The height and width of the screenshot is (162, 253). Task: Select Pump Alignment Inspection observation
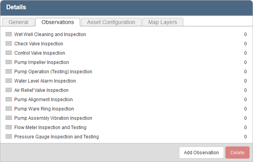(43, 100)
